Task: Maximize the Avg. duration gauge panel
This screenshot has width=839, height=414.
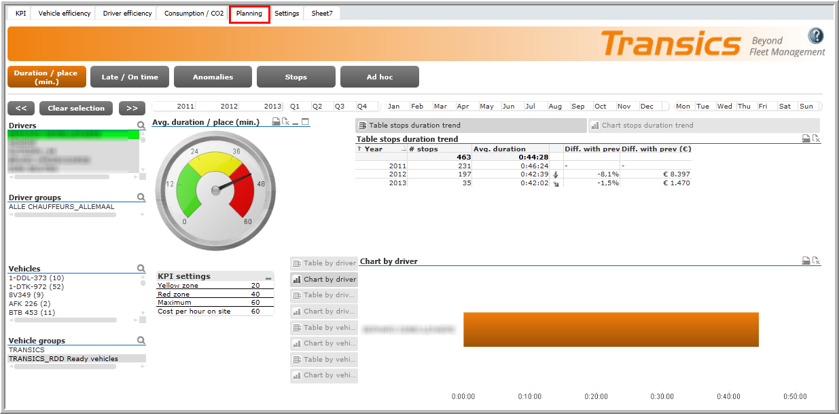Action: tap(305, 122)
